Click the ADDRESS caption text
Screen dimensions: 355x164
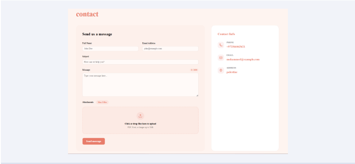pos(231,68)
